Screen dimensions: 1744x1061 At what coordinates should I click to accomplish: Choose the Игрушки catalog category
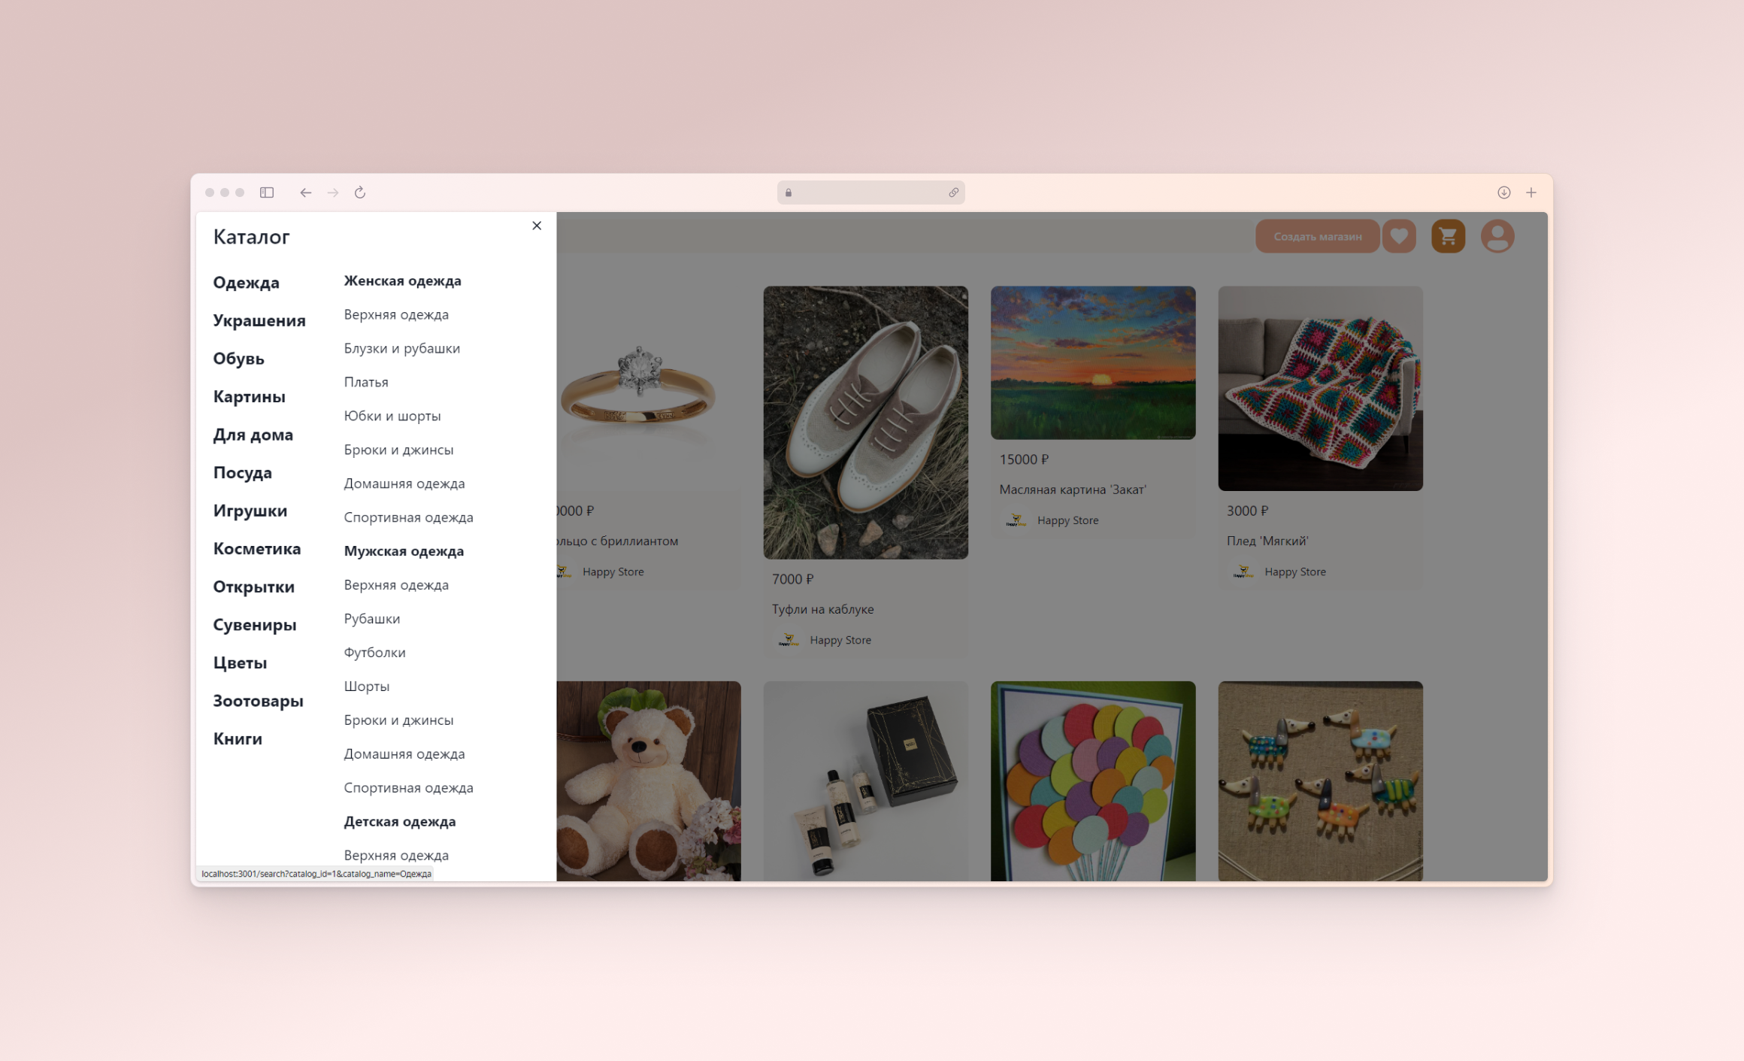[x=250, y=511]
